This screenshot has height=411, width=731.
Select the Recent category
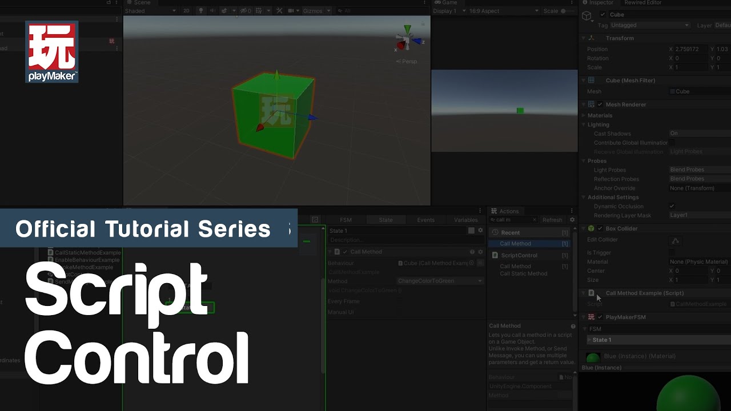529,232
